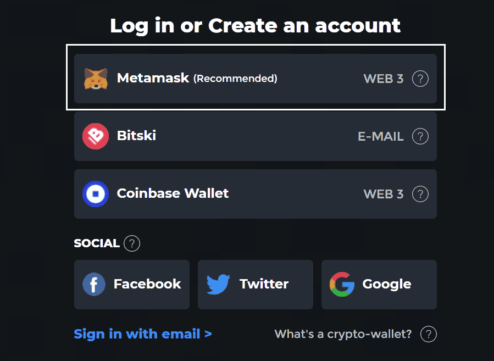Continue with Twitter button
Image resolution: width=494 pixels, height=361 pixels.
tap(256, 285)
